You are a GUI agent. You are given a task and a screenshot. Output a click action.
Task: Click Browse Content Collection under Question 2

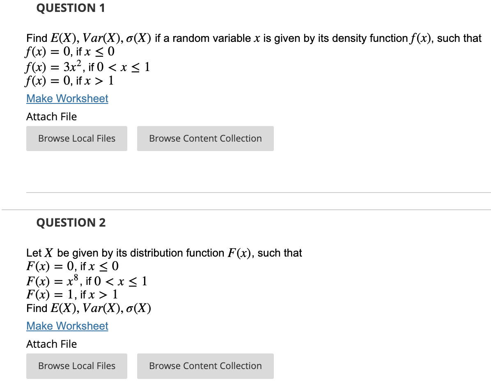[205, 366]
